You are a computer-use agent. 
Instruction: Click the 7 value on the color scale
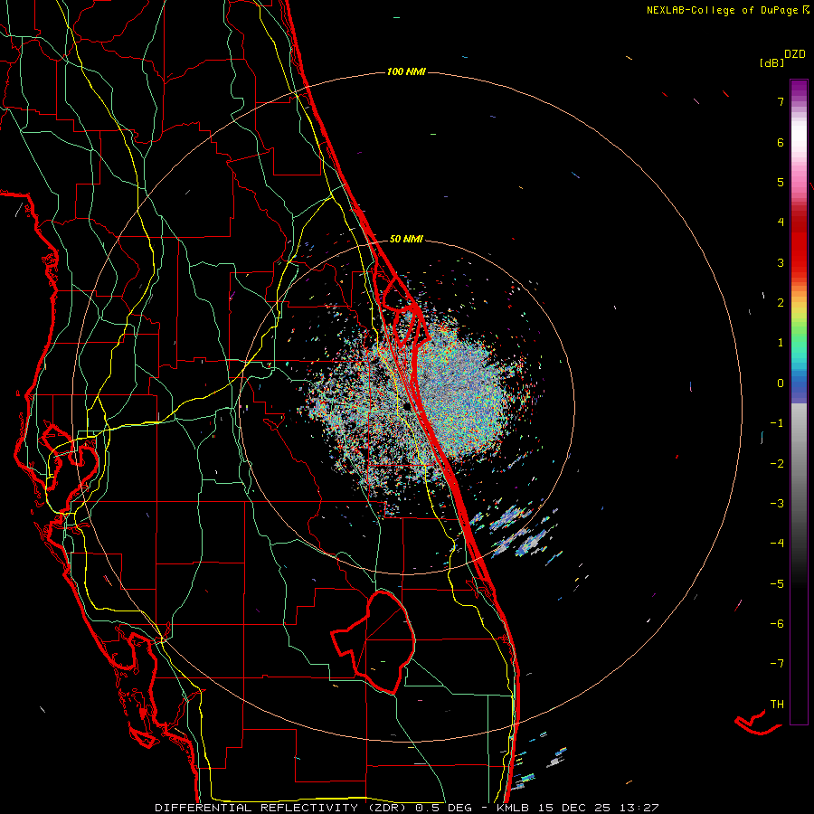[x=781, y=101]
